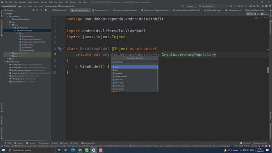The width and height of the screenshot is (272, 153).
Task: Open the App Inspection tool window
Action: pyautogui.click(x=88, y=143)
